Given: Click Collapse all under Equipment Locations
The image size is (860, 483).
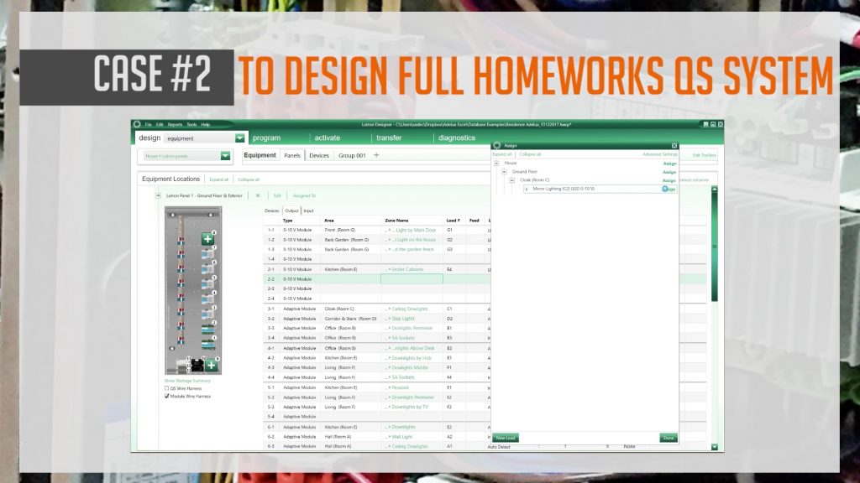Looking at the screenshot, I should tap(249, 179).
